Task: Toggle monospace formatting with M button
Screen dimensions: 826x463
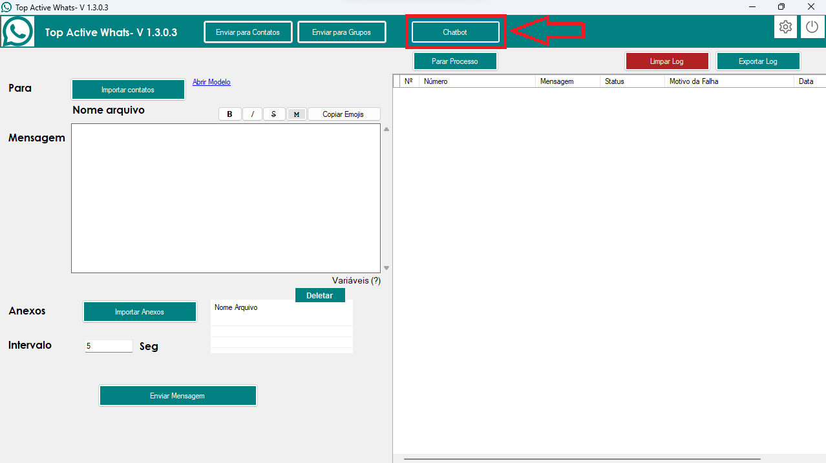Action: pyautogui.click(x=296, y=114)
